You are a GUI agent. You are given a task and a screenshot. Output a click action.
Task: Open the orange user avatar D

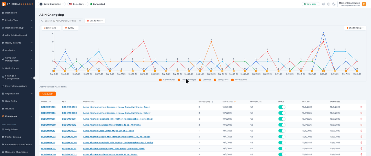pos(364,4)
